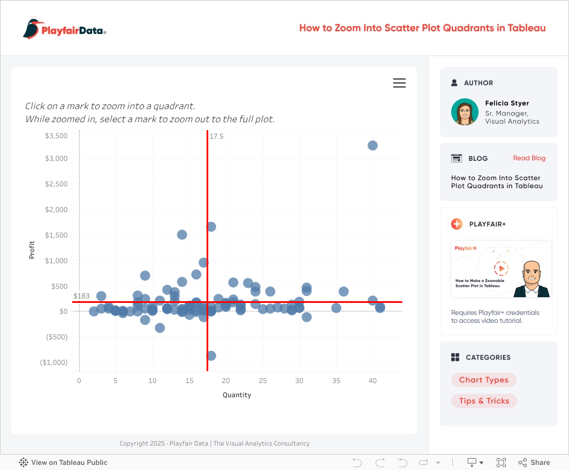Click the mark near $1,500 profit at quantity 14
569x470 pixels.
click(182, 235)
